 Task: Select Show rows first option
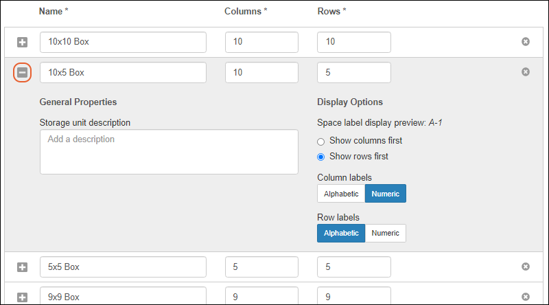pos(321,157)
